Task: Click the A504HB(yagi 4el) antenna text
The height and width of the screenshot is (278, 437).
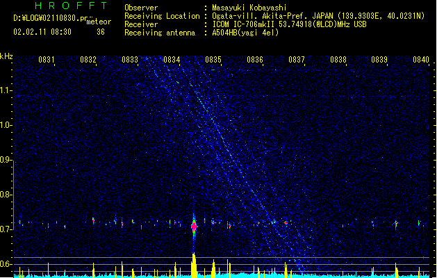Action: (x=245, y=33)
